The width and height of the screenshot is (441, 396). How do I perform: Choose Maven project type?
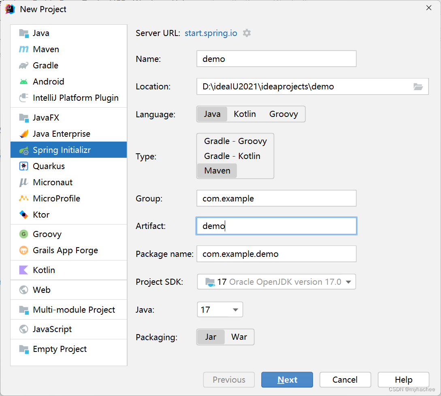pos(217,171)
